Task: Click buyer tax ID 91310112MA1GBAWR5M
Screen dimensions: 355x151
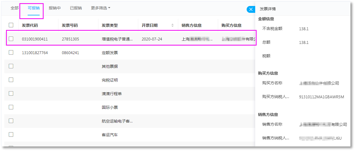Action: click(321, 97)
